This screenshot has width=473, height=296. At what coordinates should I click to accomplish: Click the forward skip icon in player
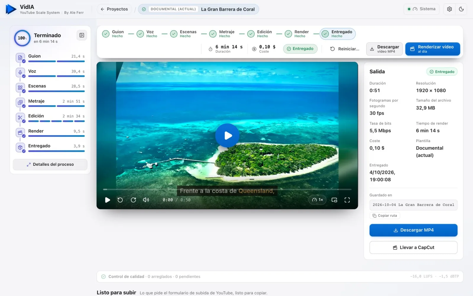coord(133,200)
